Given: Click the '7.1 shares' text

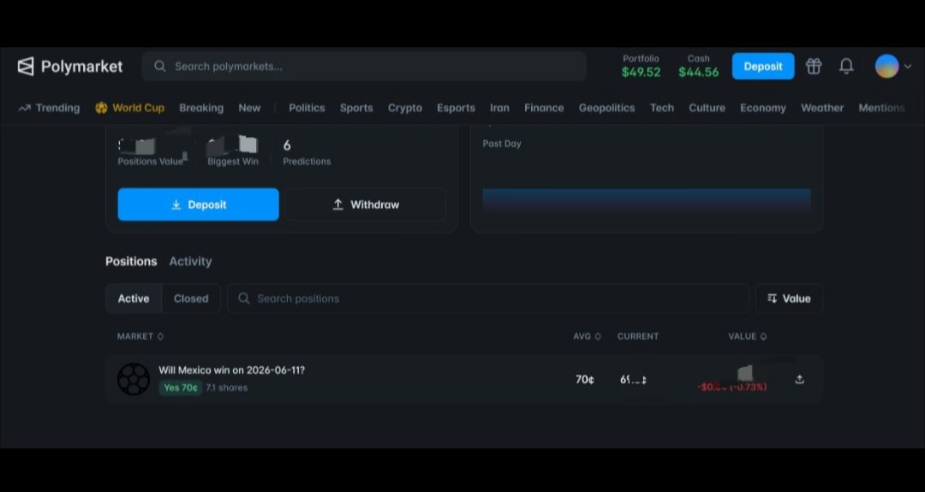Looking at the screenshot, I should pos(226,388).
